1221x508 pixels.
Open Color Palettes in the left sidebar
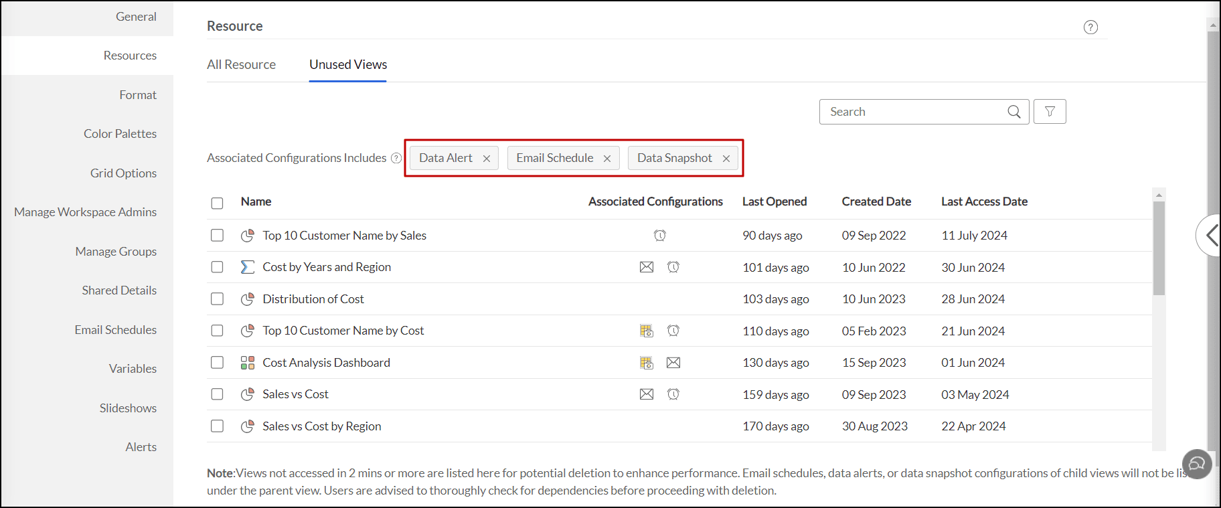[120, 134]
